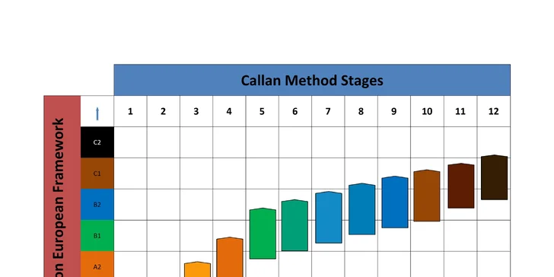Click stage 12 column header

tap(494, 111)
